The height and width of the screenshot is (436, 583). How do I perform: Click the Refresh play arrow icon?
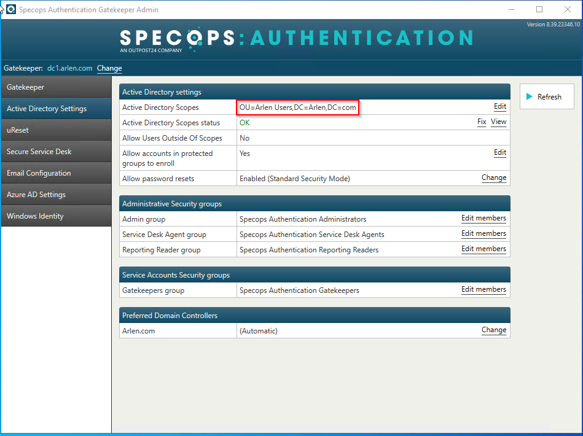point(530,96)
